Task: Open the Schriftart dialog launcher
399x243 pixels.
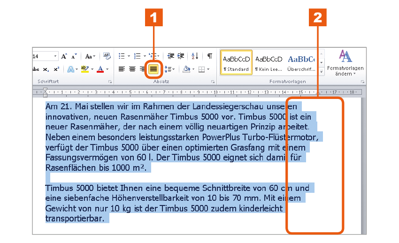Action: click(x=110, y=82)
